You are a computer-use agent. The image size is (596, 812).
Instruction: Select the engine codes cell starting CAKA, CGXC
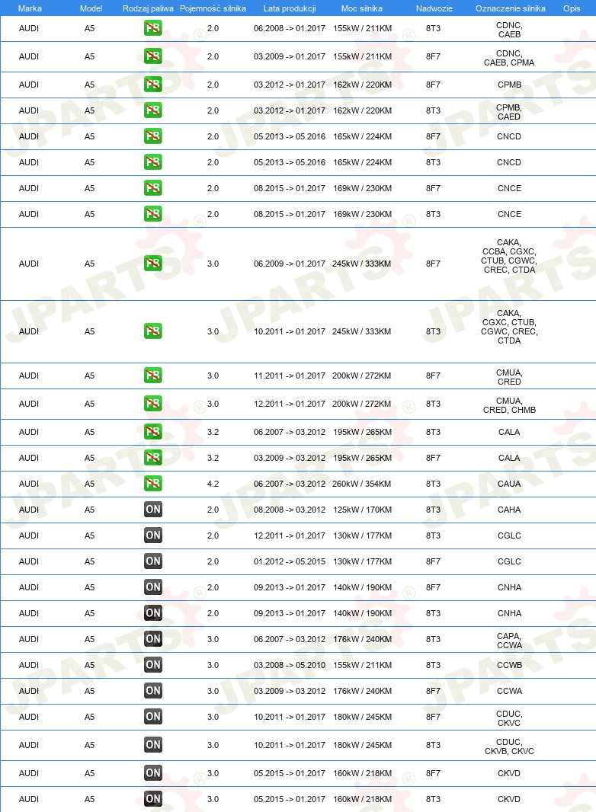tap(509, 327)
